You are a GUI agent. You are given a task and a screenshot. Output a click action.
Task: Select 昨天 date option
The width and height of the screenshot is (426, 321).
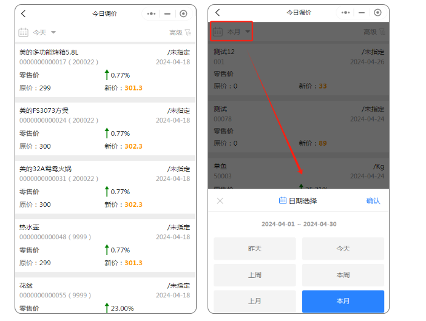254,249
